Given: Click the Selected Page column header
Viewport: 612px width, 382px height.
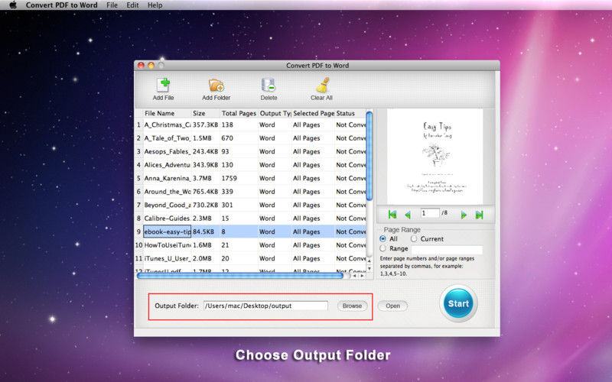Looking at the screenshot, I should [314, 113].
